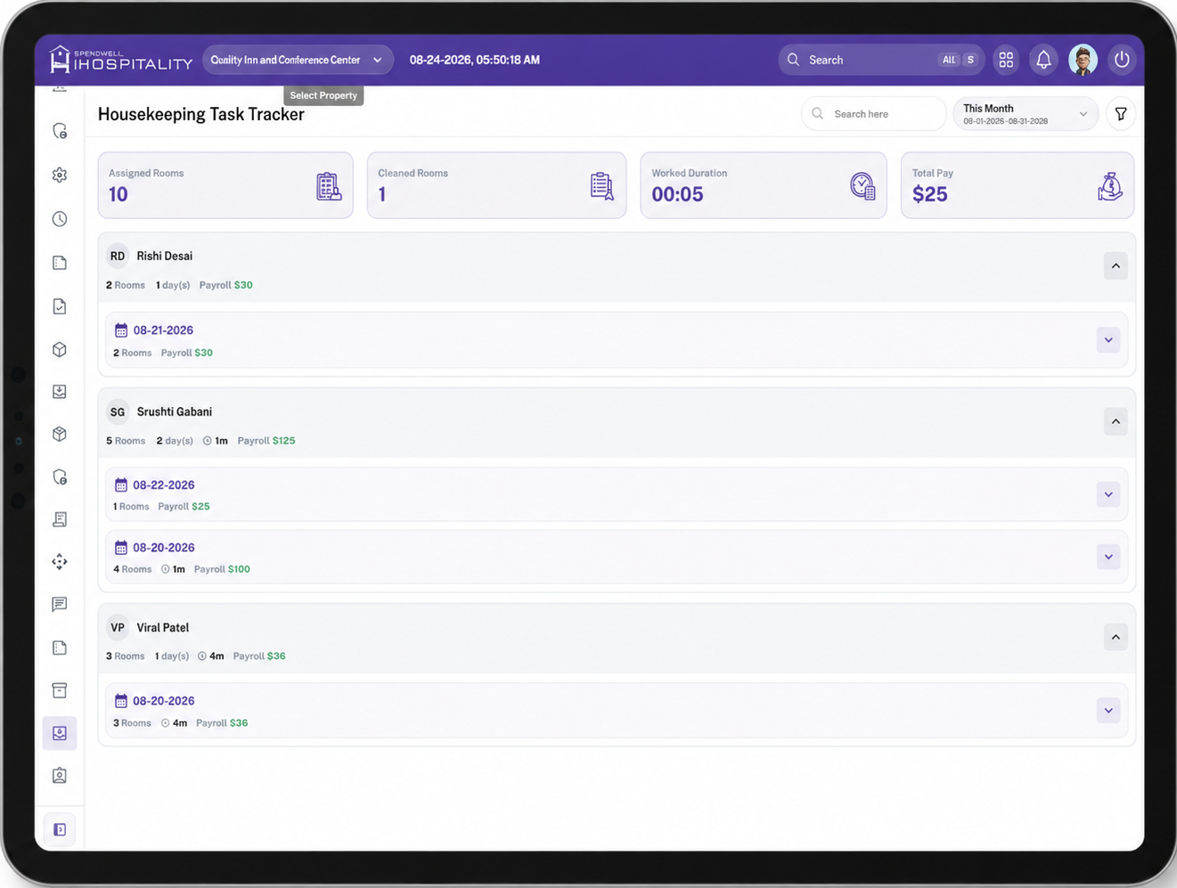The width and height of the screenshot is (1177, 888).
Task: Select the highlighted housekeeping tracker sidebar icon
Action: 60,733
